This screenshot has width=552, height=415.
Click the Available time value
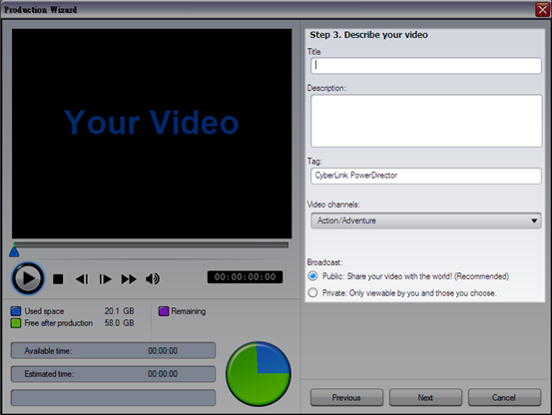click(x=163, y=351)
